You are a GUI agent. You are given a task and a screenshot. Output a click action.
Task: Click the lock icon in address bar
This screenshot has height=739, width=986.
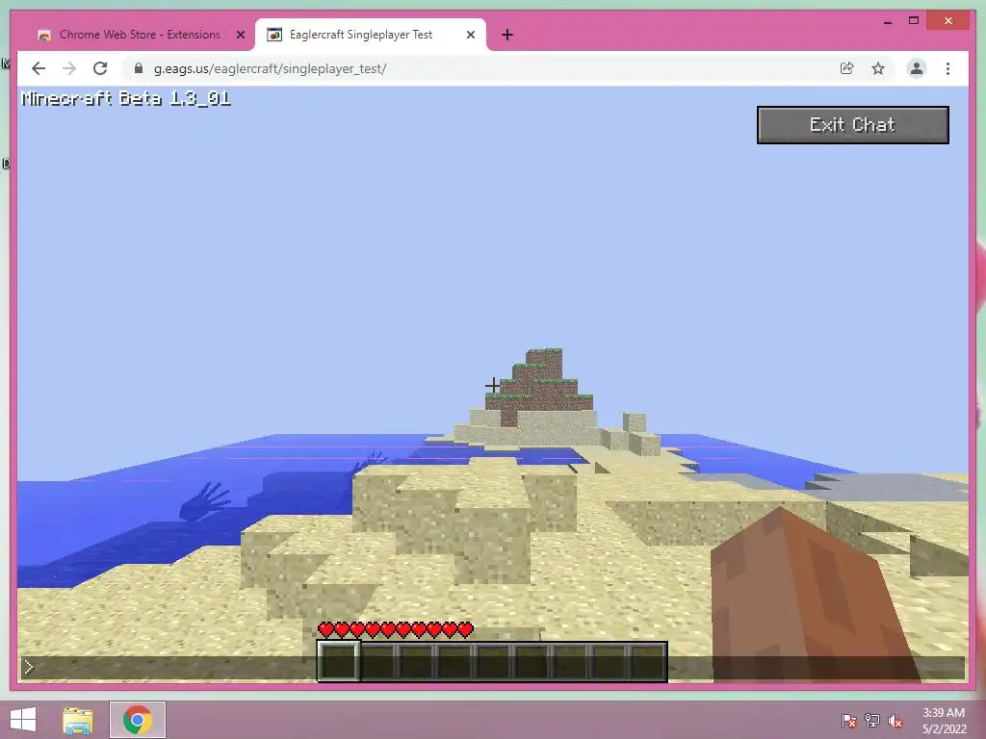pyautogui.click(x=139, y=68)
